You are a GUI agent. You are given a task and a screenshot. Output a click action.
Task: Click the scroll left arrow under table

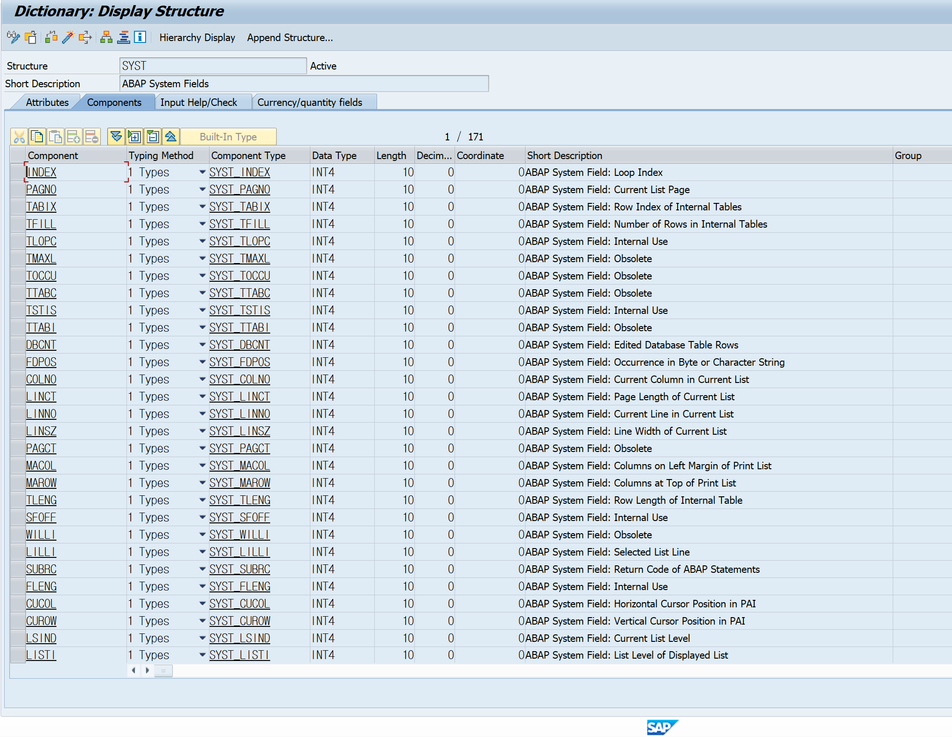[133, 670]
